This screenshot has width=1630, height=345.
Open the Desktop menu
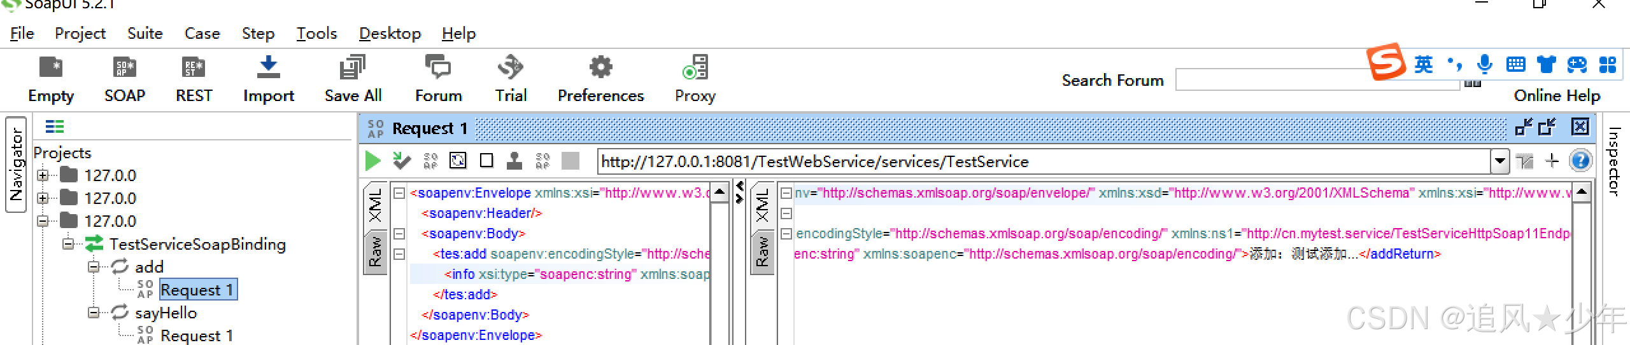(390, 33)
